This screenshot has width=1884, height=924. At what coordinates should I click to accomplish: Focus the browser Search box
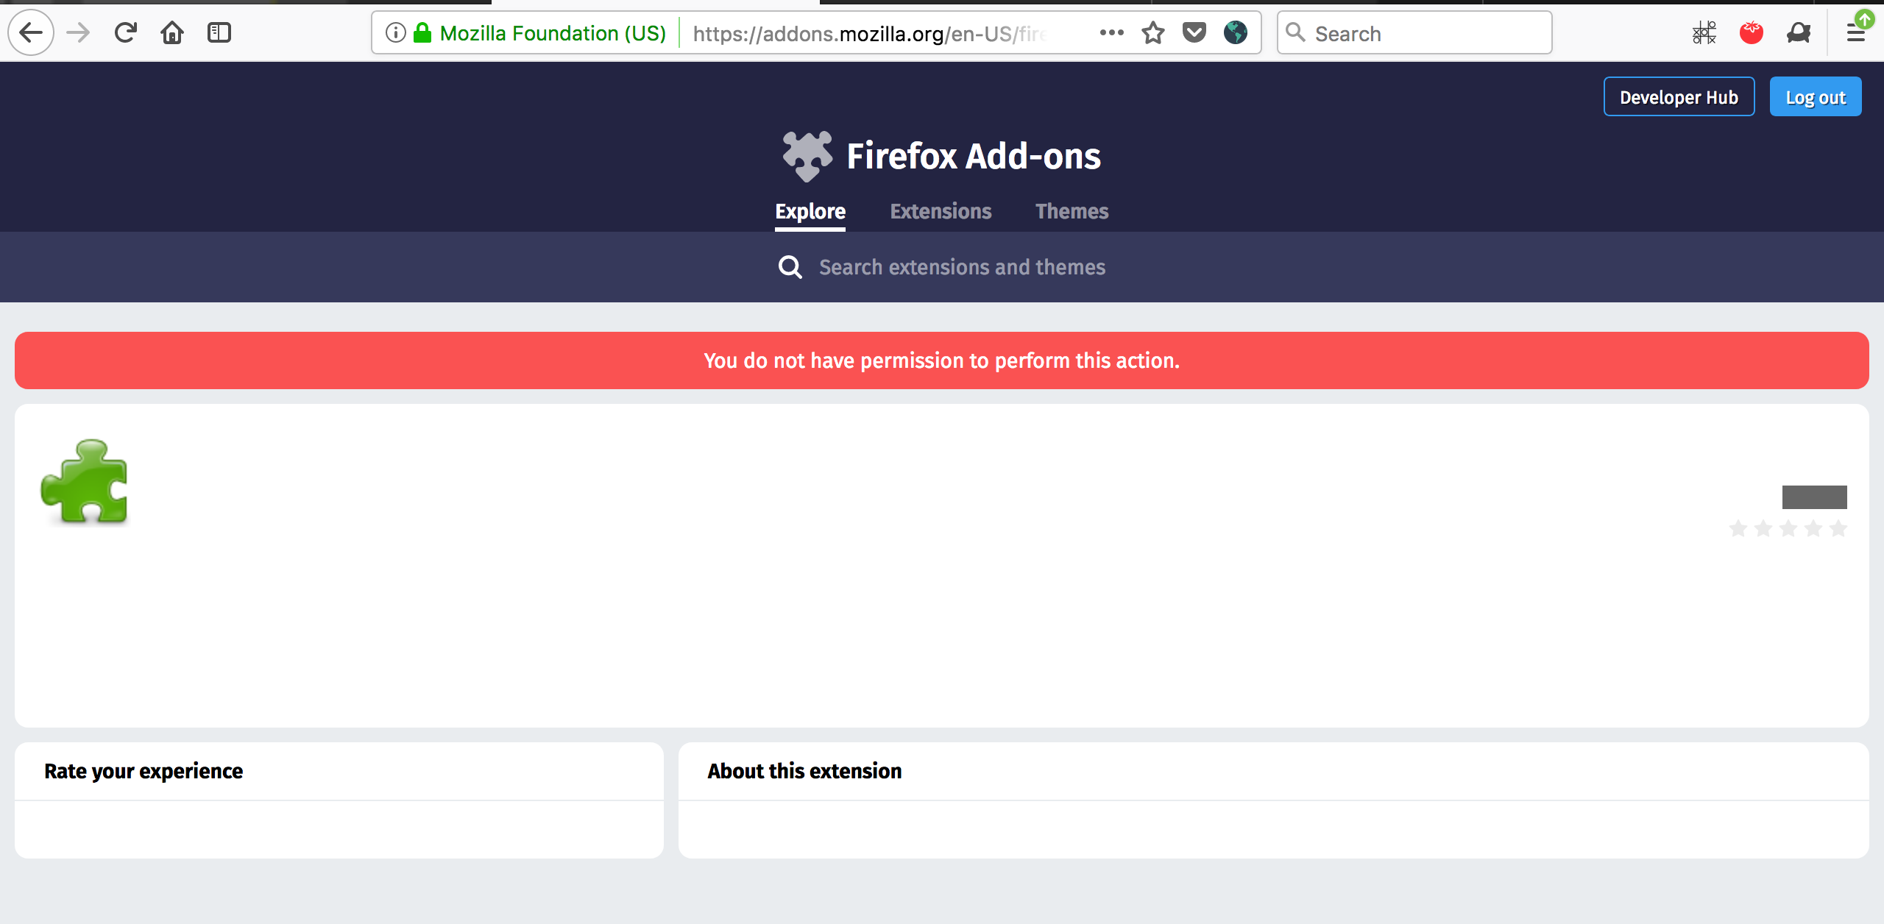pos(1414,33)
